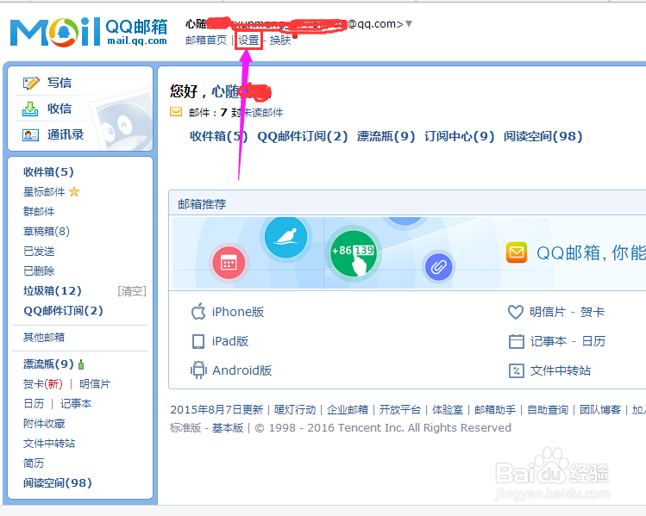
Task: Open iPhone版 download link
Action: coord(238,312)
